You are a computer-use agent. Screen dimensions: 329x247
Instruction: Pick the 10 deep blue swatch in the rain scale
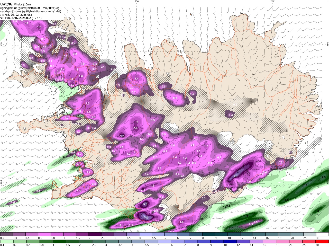click(230, 242)
